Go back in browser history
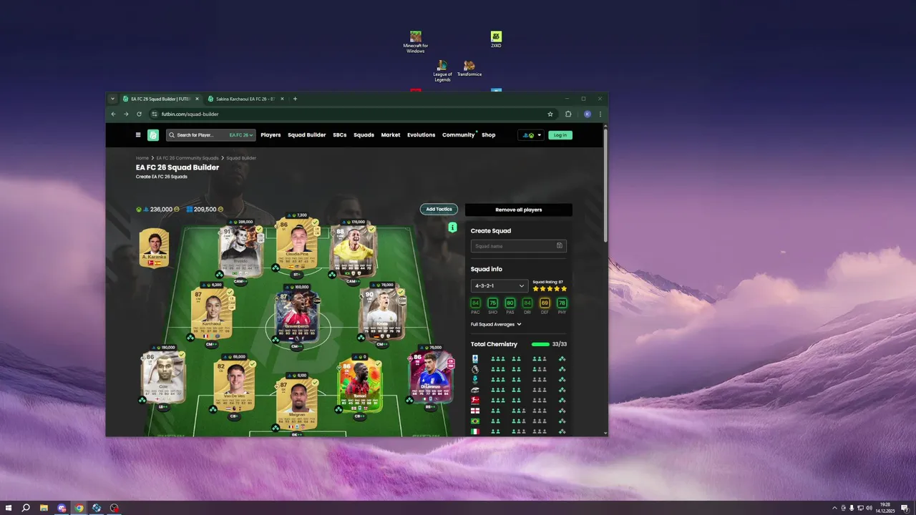The image size is (916, 515). (113, 114)
